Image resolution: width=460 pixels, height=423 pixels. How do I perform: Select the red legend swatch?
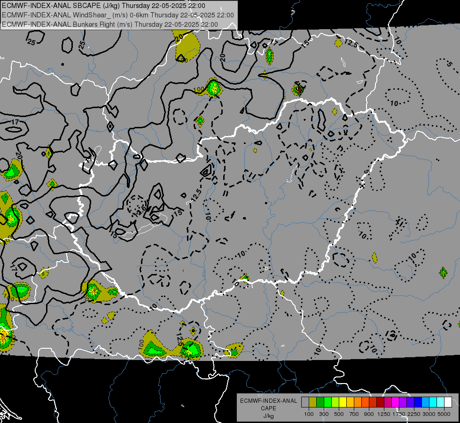point(373,402)
